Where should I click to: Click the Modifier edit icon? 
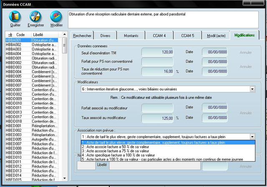(x=56, y=17)
